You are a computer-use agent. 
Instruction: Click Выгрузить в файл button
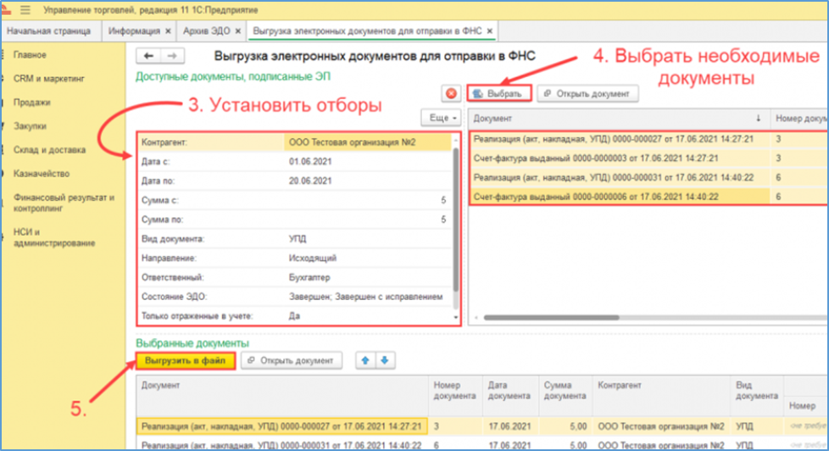185,360
